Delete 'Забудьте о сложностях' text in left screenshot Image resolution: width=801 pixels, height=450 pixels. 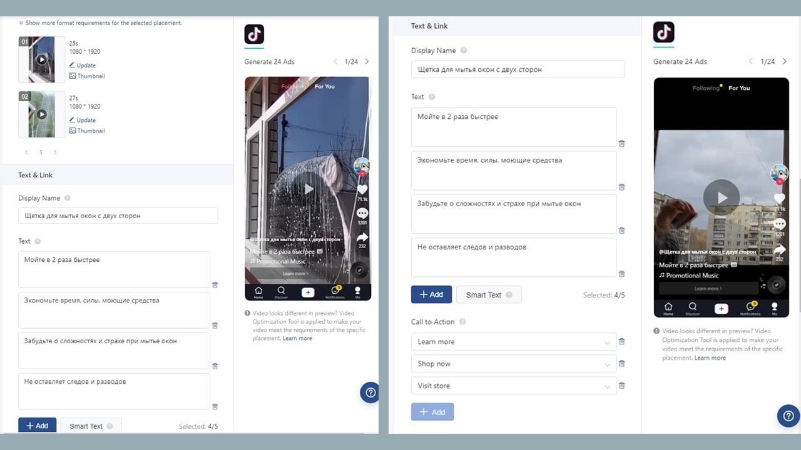[215, 366]
